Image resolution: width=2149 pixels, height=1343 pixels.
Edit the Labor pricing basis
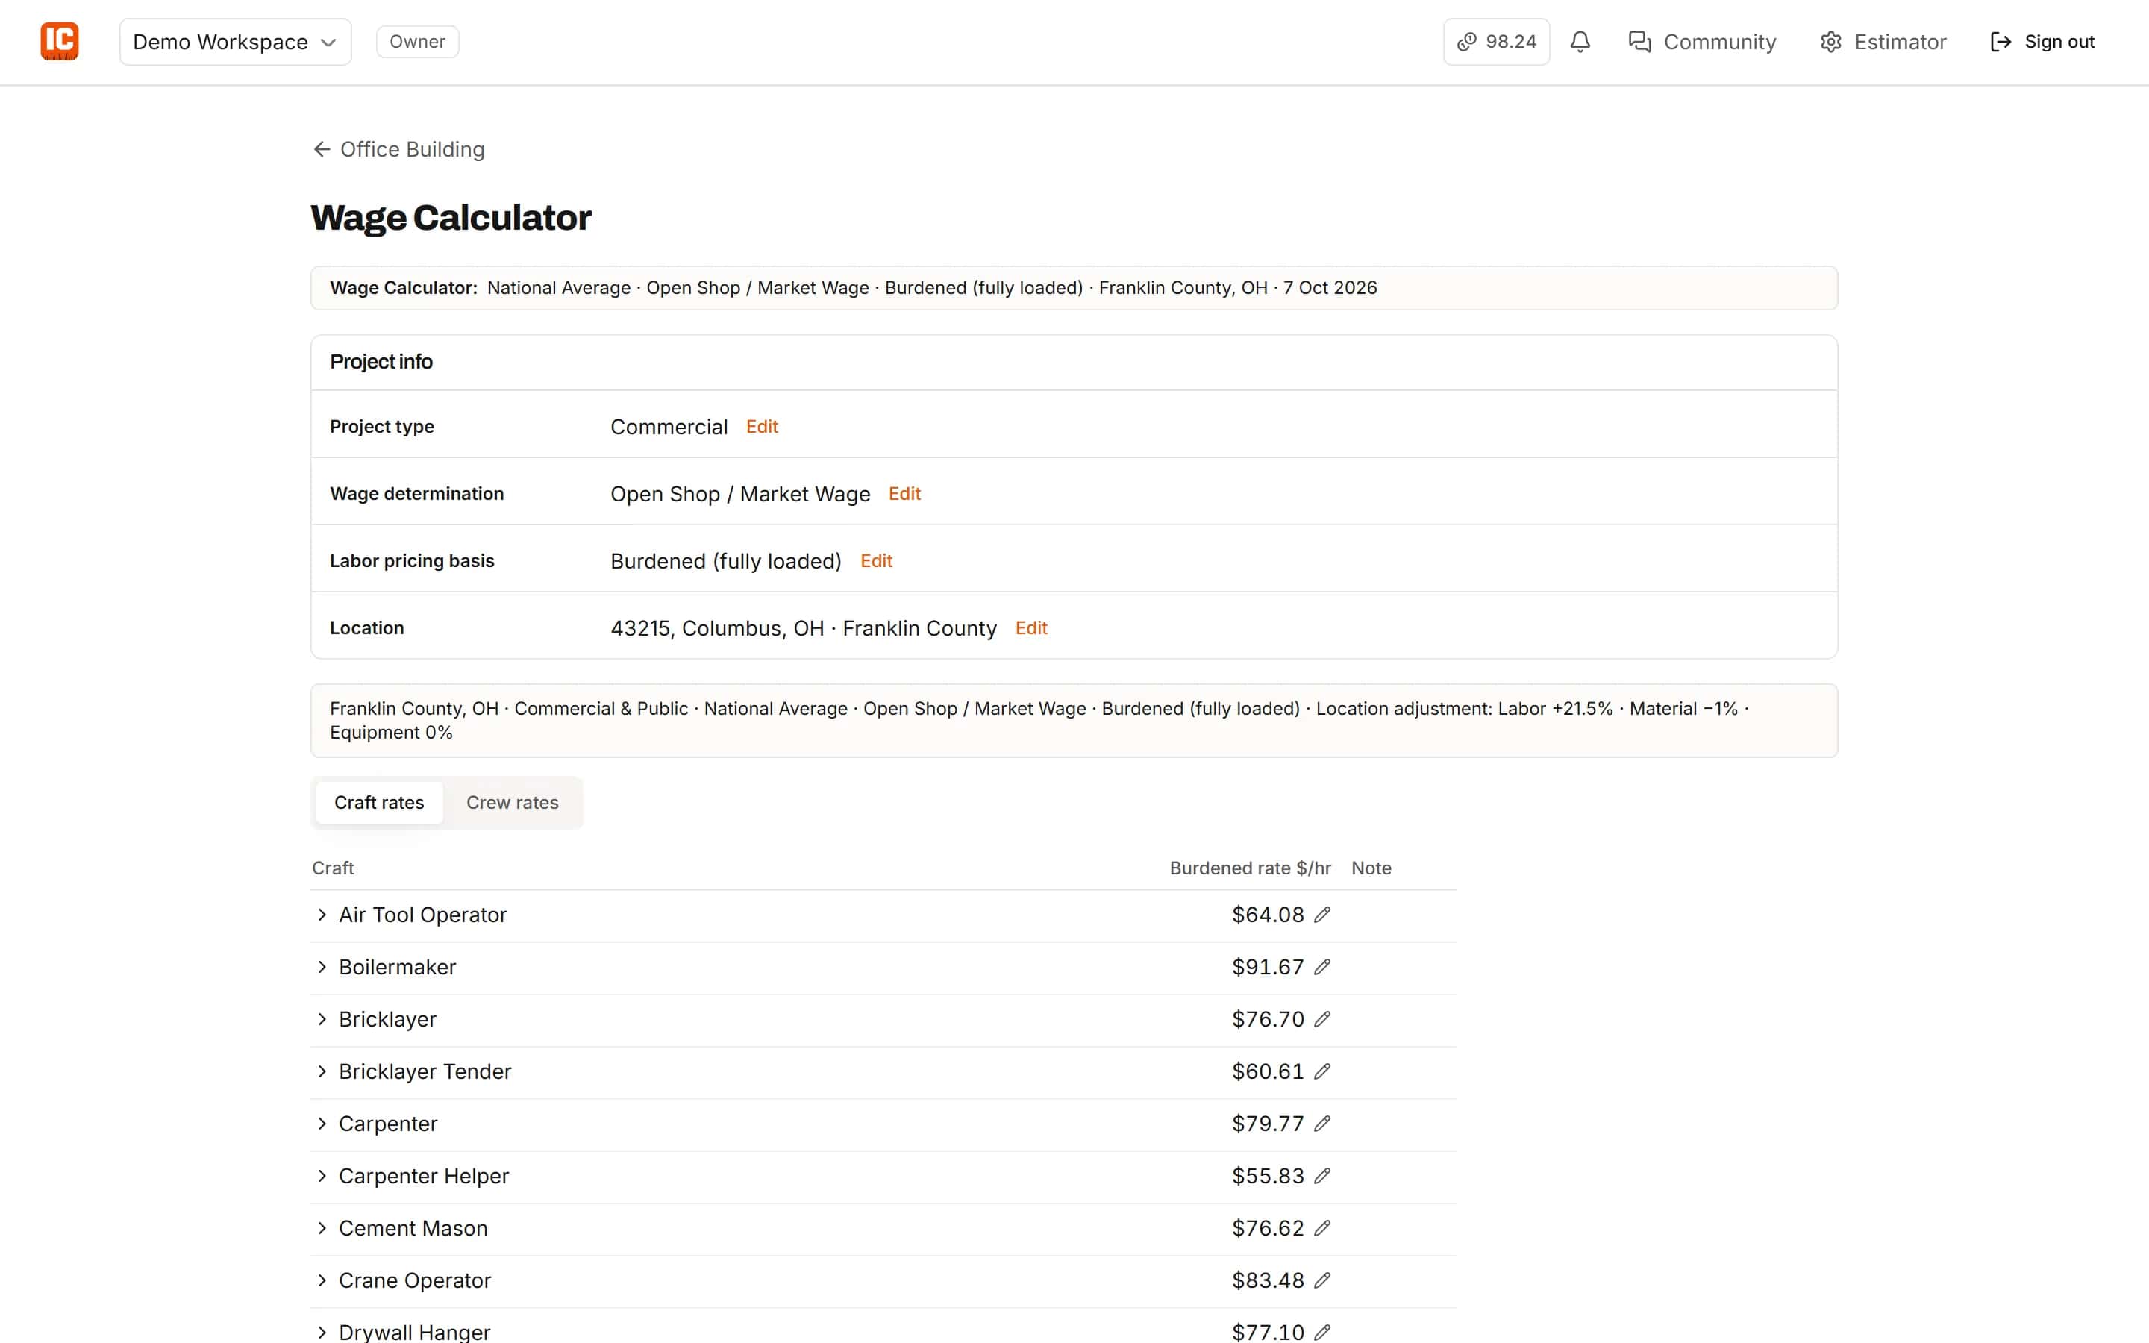click(875, 561)
